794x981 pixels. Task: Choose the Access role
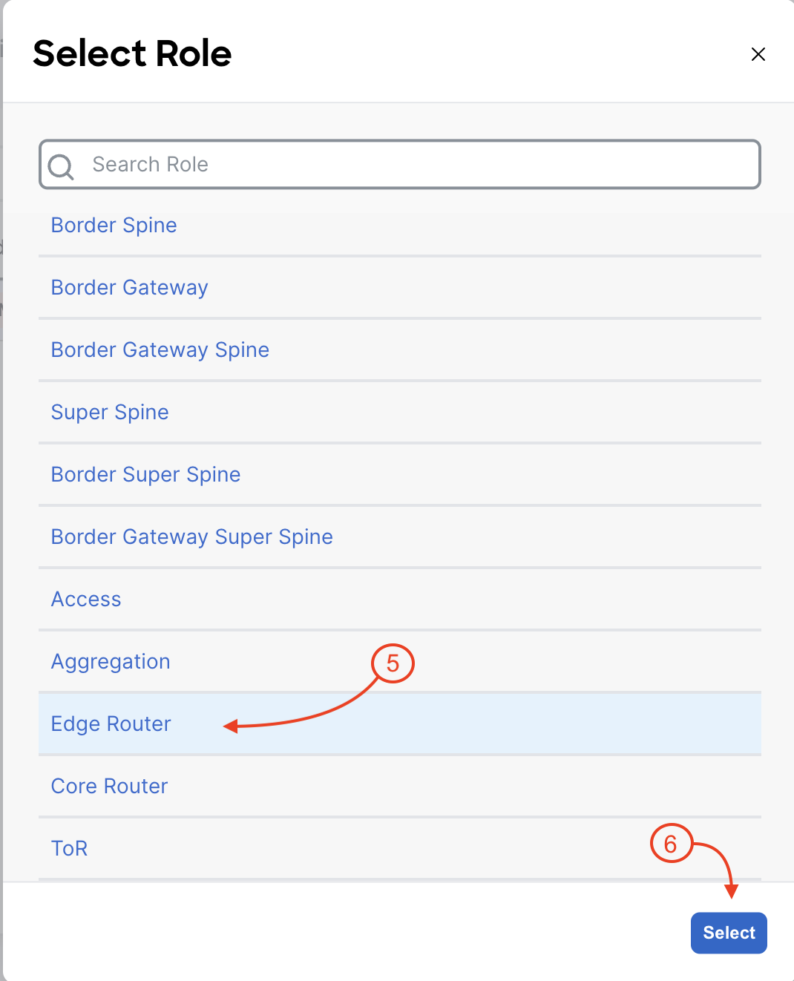point(400,599)
